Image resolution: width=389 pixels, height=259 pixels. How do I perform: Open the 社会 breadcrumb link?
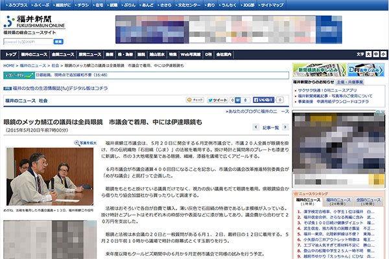click(55, 65)
